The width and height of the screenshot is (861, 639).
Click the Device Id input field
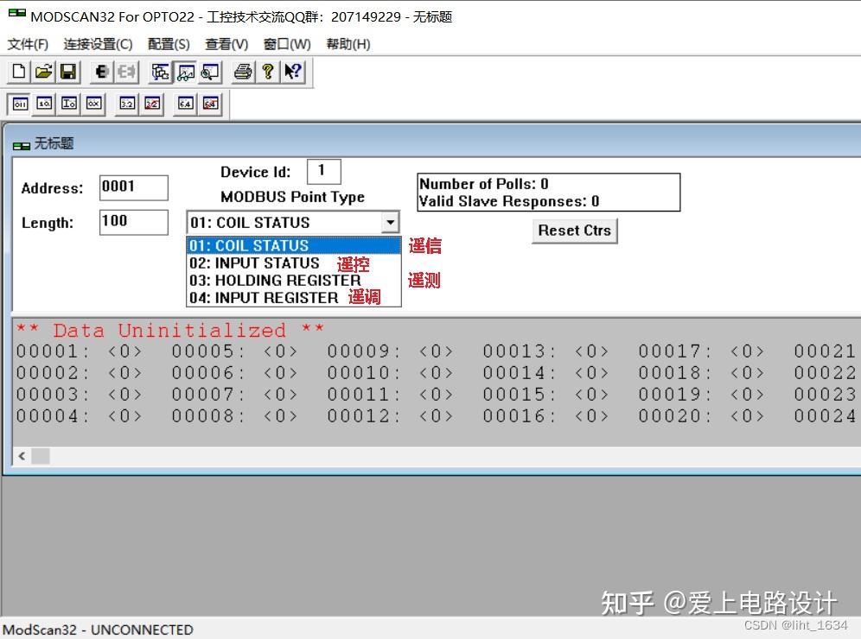click(324, 171)
